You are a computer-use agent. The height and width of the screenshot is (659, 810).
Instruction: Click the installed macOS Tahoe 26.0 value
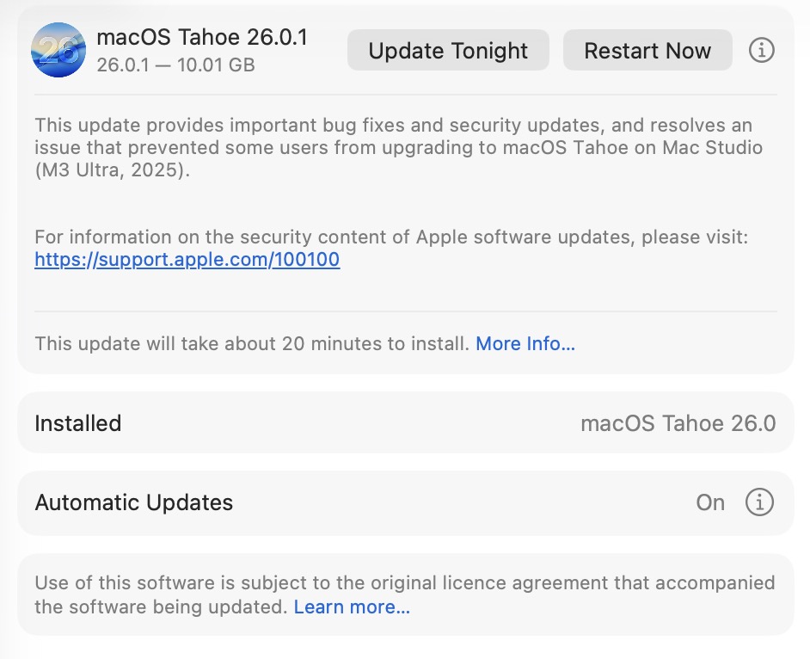pyautogui.click(x=678, y=423)
